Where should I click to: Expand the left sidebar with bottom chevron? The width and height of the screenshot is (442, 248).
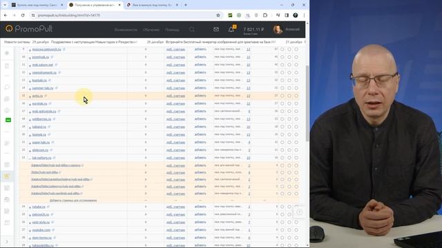coord(7,241)
